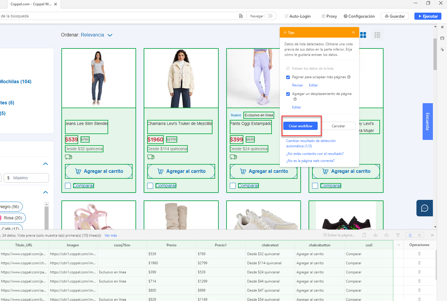Click ¿No es la página web correcta? link
Screen dimensions: 447x301
pyautogui.click(x=310, y=161)
